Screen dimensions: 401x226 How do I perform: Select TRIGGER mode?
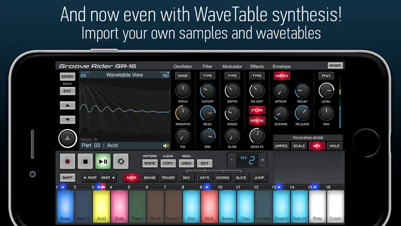coord(168,178)
